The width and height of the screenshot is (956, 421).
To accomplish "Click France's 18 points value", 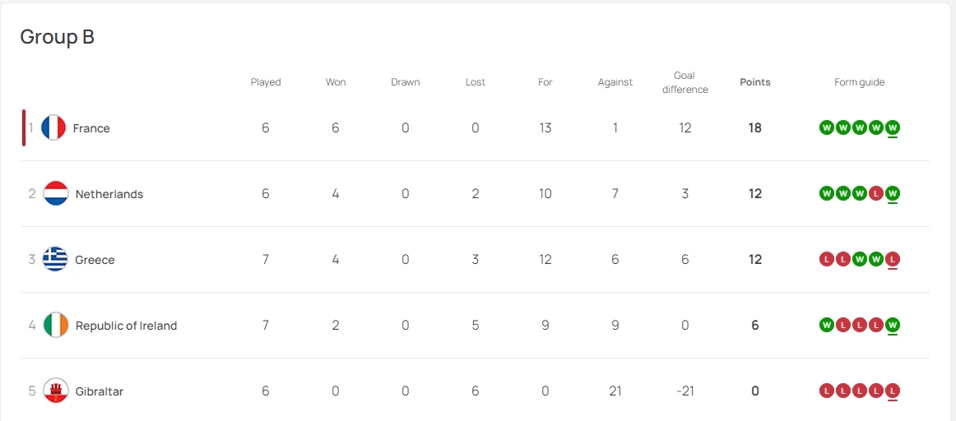I will pyautogui.click(x=755, y=128).
